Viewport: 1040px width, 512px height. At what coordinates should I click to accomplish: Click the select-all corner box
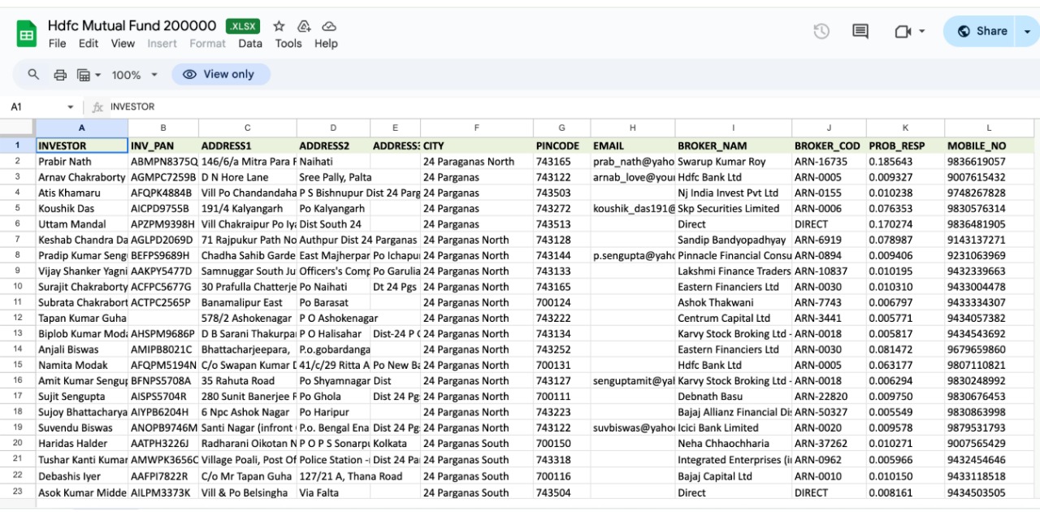coord(18,128)
